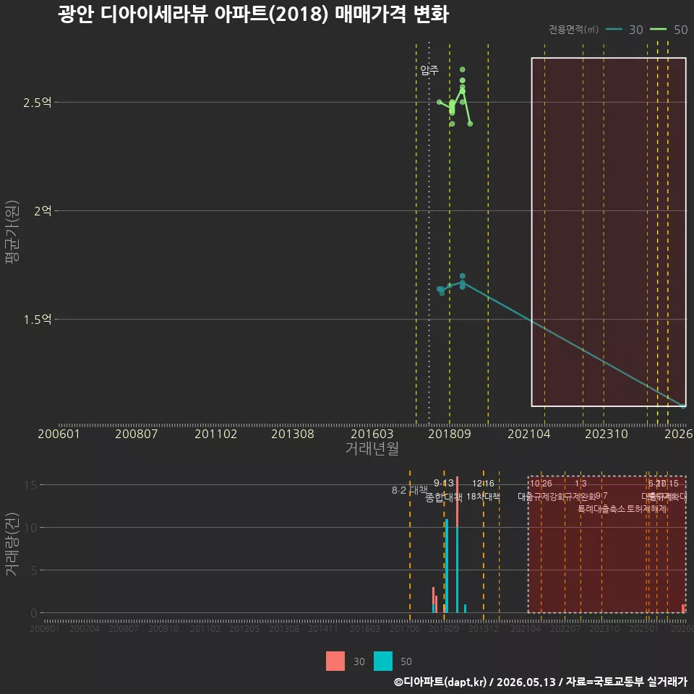This screenshot has height=694, width=694.
Task: Click the 9·13 policy annotation
Action: point(443,483)
